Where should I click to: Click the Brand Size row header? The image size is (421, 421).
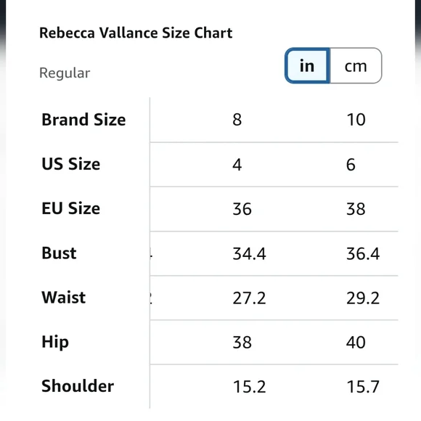83,120
